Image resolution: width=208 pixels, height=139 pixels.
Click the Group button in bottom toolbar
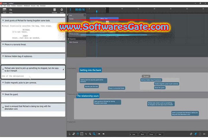(x=151, y=134)
